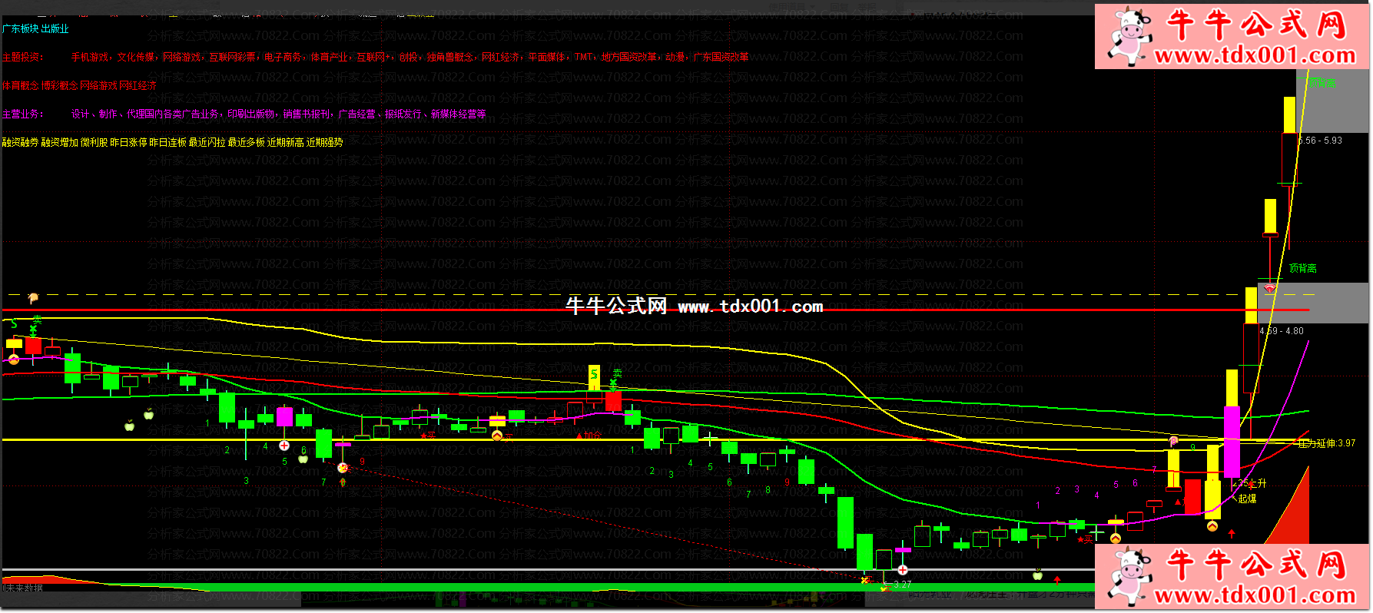Click the 体育概念 博彩概念 concept line
The height and width of the screenshot is (613, 1373).
click(x=79, y=86)
